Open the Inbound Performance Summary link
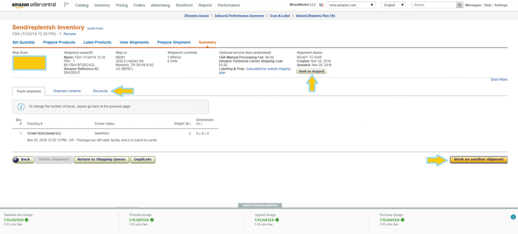The width and height of the screenshot is (518, 234). (239, 16)
